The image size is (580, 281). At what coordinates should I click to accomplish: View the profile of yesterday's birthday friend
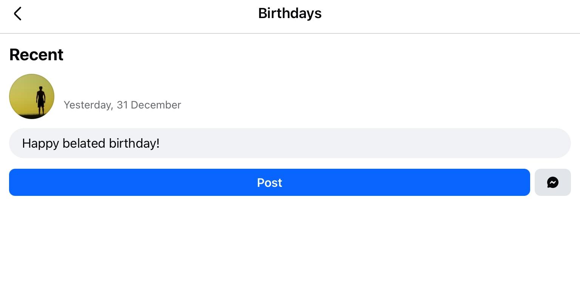(32, 96)
